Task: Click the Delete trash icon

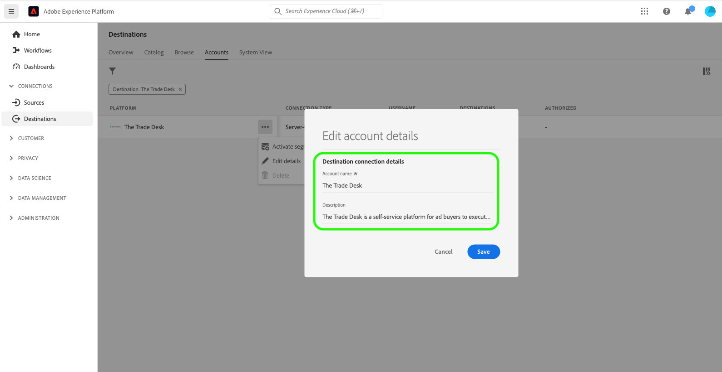Action: pyautogui.click(x=265, y=175)
